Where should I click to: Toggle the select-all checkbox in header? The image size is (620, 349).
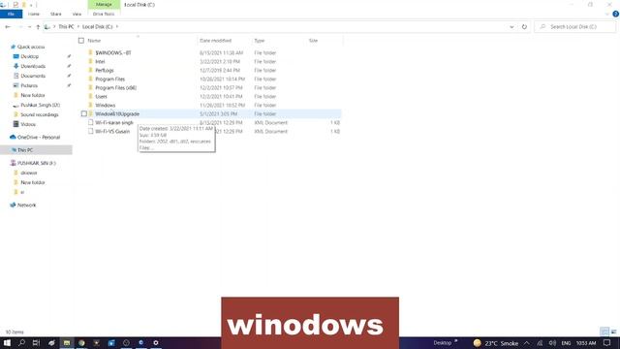(x=81, y=41)
